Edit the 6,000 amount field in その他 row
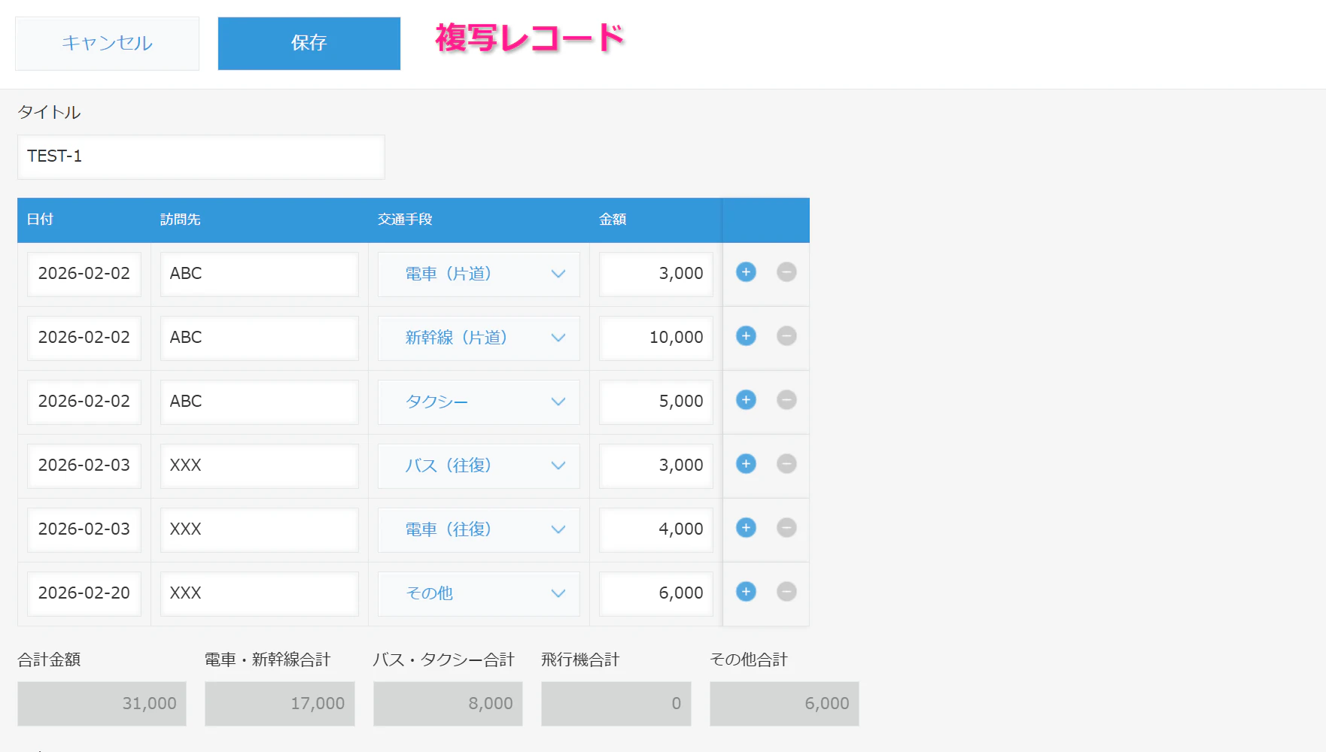1326x752 pixels. (656, 593)
